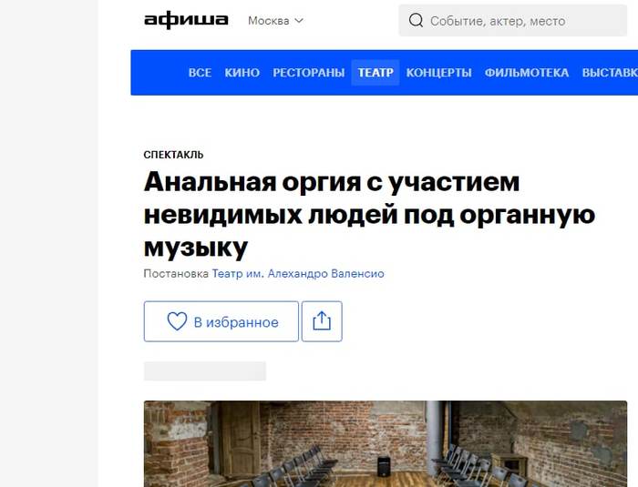This screenshot has height=487, width=638.
Task: Click the search magnifier icon
Action: [416, 20]
